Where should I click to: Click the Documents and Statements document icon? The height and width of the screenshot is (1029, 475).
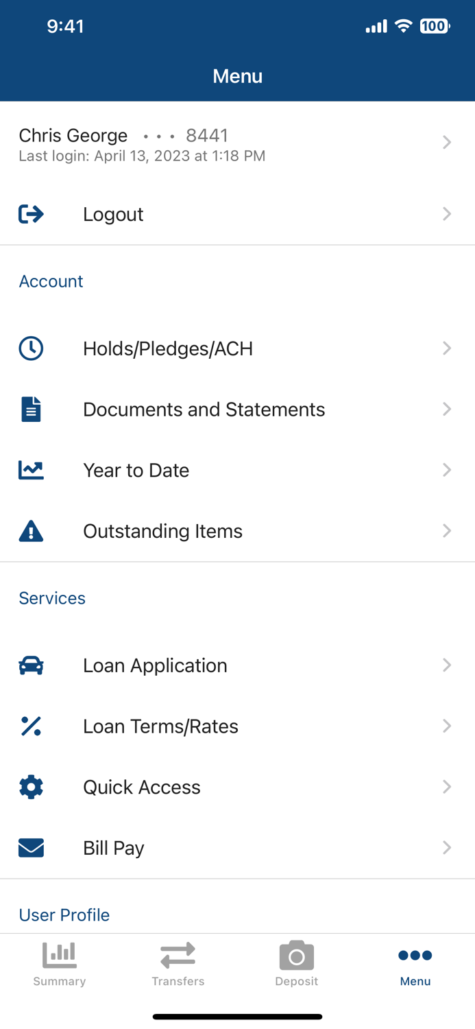pyautogui.click(x=31, y=409)
